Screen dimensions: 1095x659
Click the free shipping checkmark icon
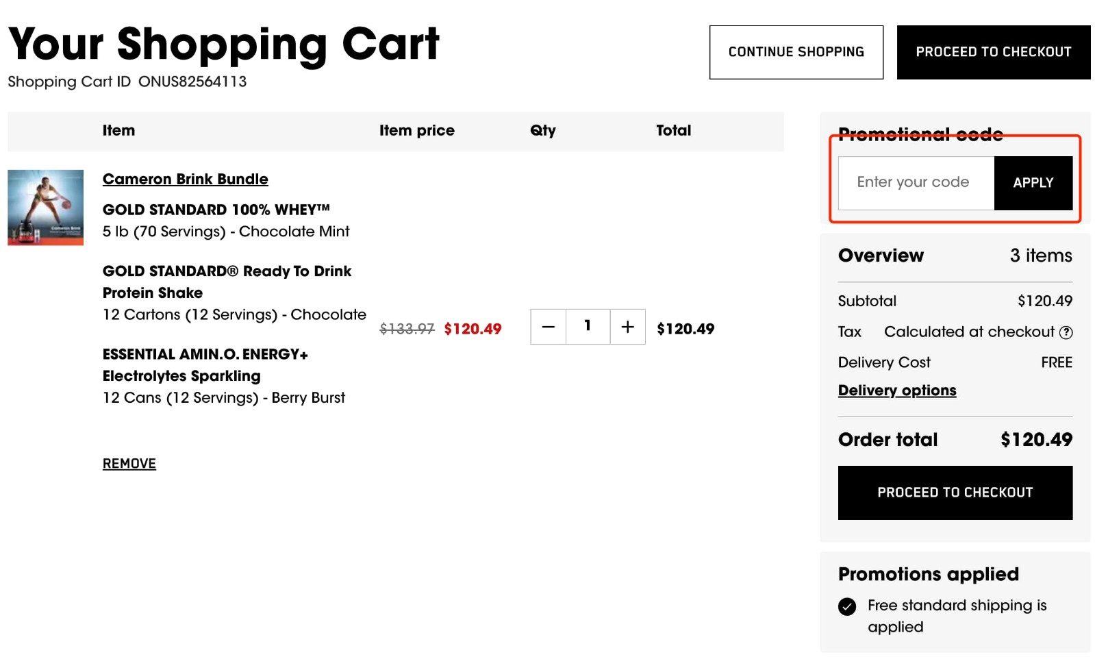[x=848, y=606]
